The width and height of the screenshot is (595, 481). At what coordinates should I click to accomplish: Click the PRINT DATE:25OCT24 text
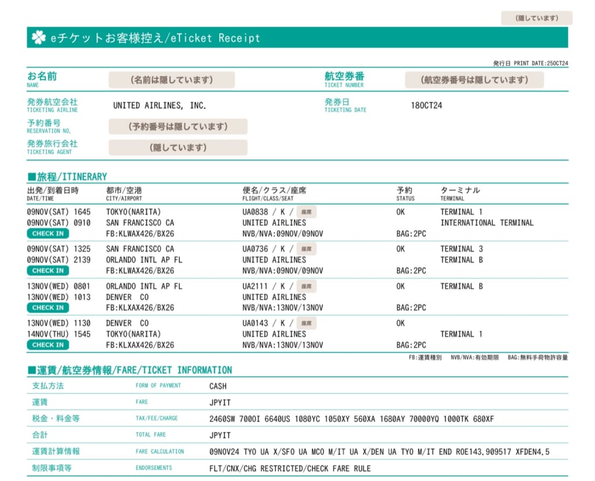coord(541,63)
